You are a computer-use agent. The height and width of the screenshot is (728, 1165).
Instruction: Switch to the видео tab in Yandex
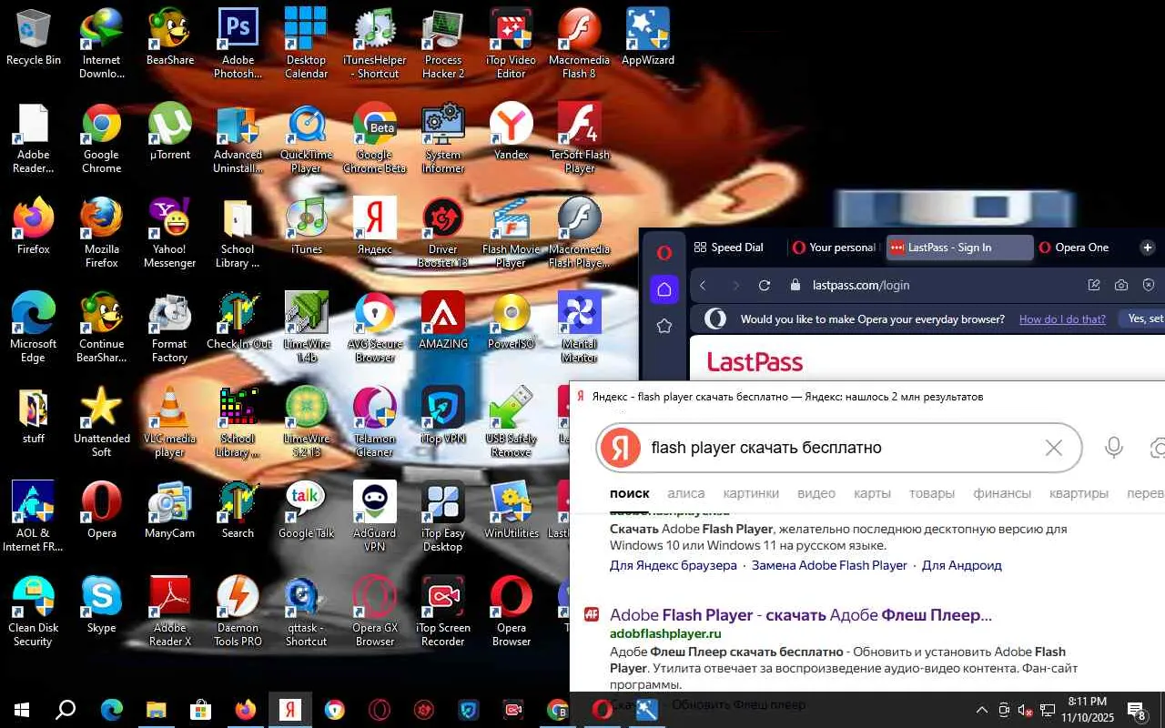point(816,493)
